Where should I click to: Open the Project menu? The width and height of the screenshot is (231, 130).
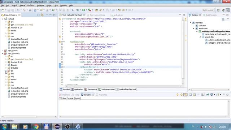pyautogui.click(x=49, y=5)
